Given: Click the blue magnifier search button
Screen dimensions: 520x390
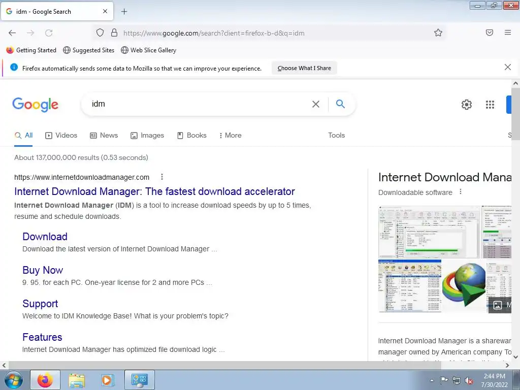Looking at the screenshot, I should [340, 104].
